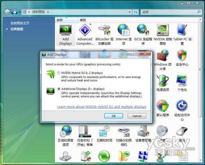Click the search magnifier icon
Viewport: 205px width, 165px height.
tap(199, 12)
